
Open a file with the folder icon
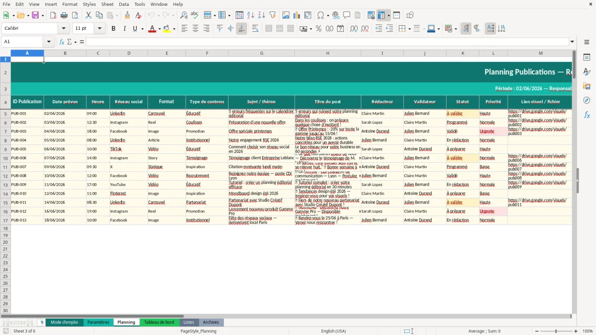[20, 15]
